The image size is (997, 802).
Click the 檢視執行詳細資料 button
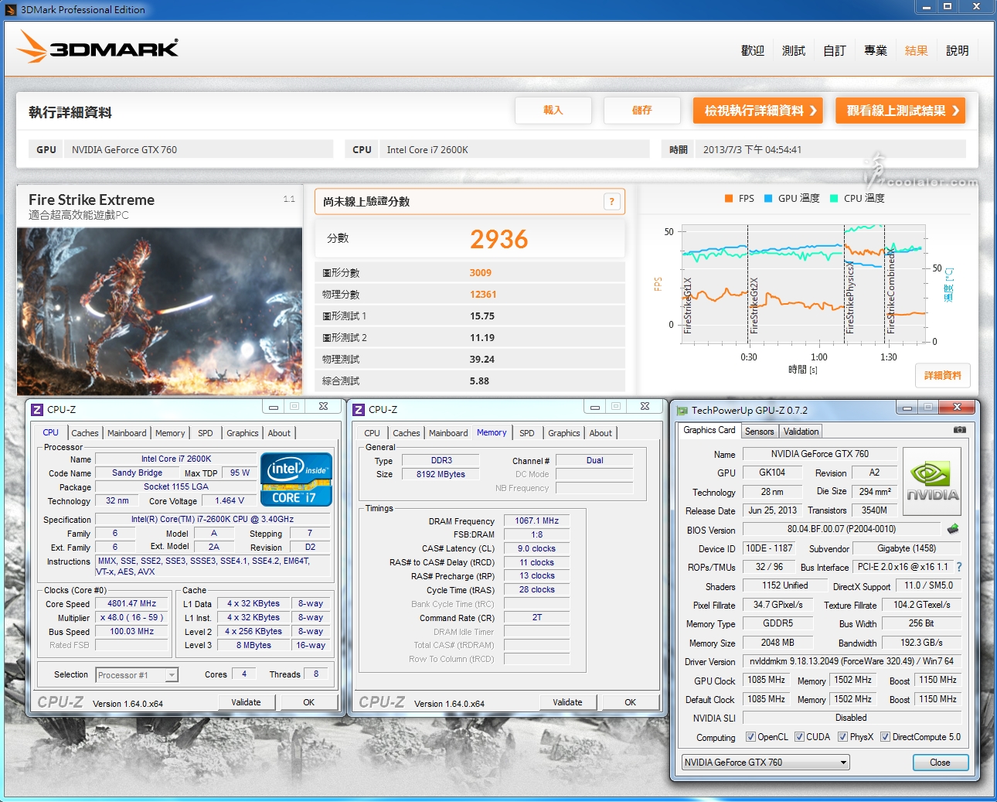pos(758,111)
